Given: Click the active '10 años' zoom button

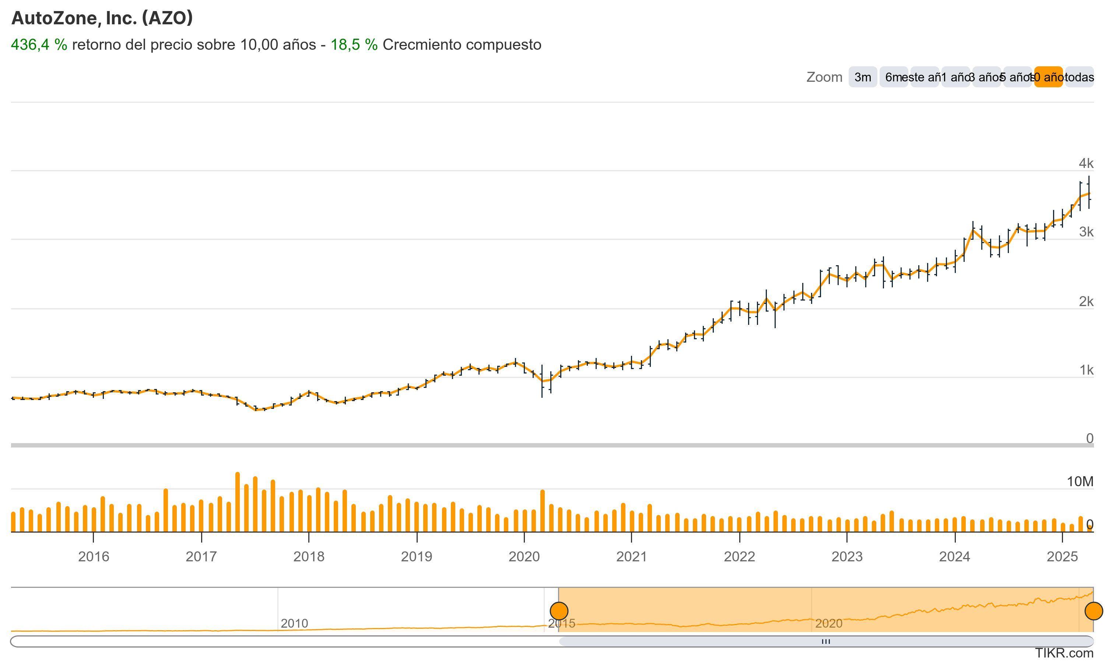Looking at the screenshot, I should [x=1048, y=77].
